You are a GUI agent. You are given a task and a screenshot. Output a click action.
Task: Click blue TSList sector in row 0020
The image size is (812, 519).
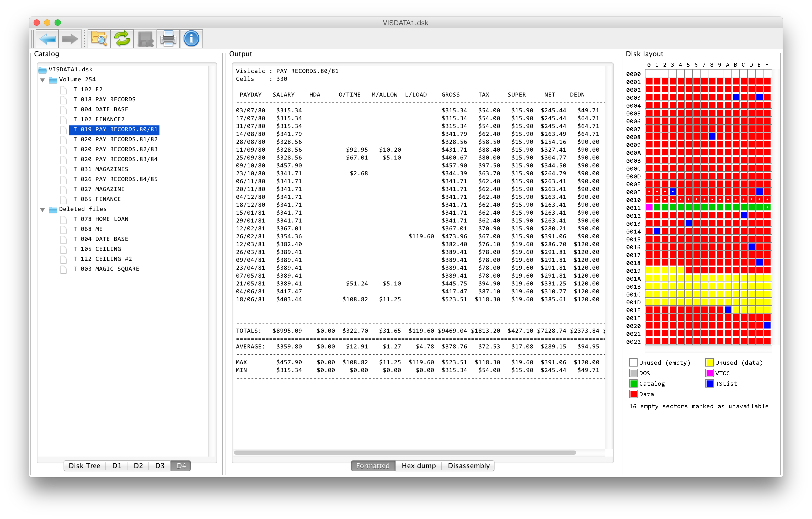coord(767,325)
